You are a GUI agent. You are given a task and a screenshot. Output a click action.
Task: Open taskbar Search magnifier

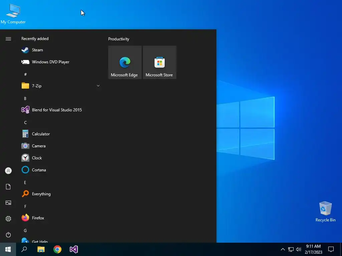(x=24, y=249)
